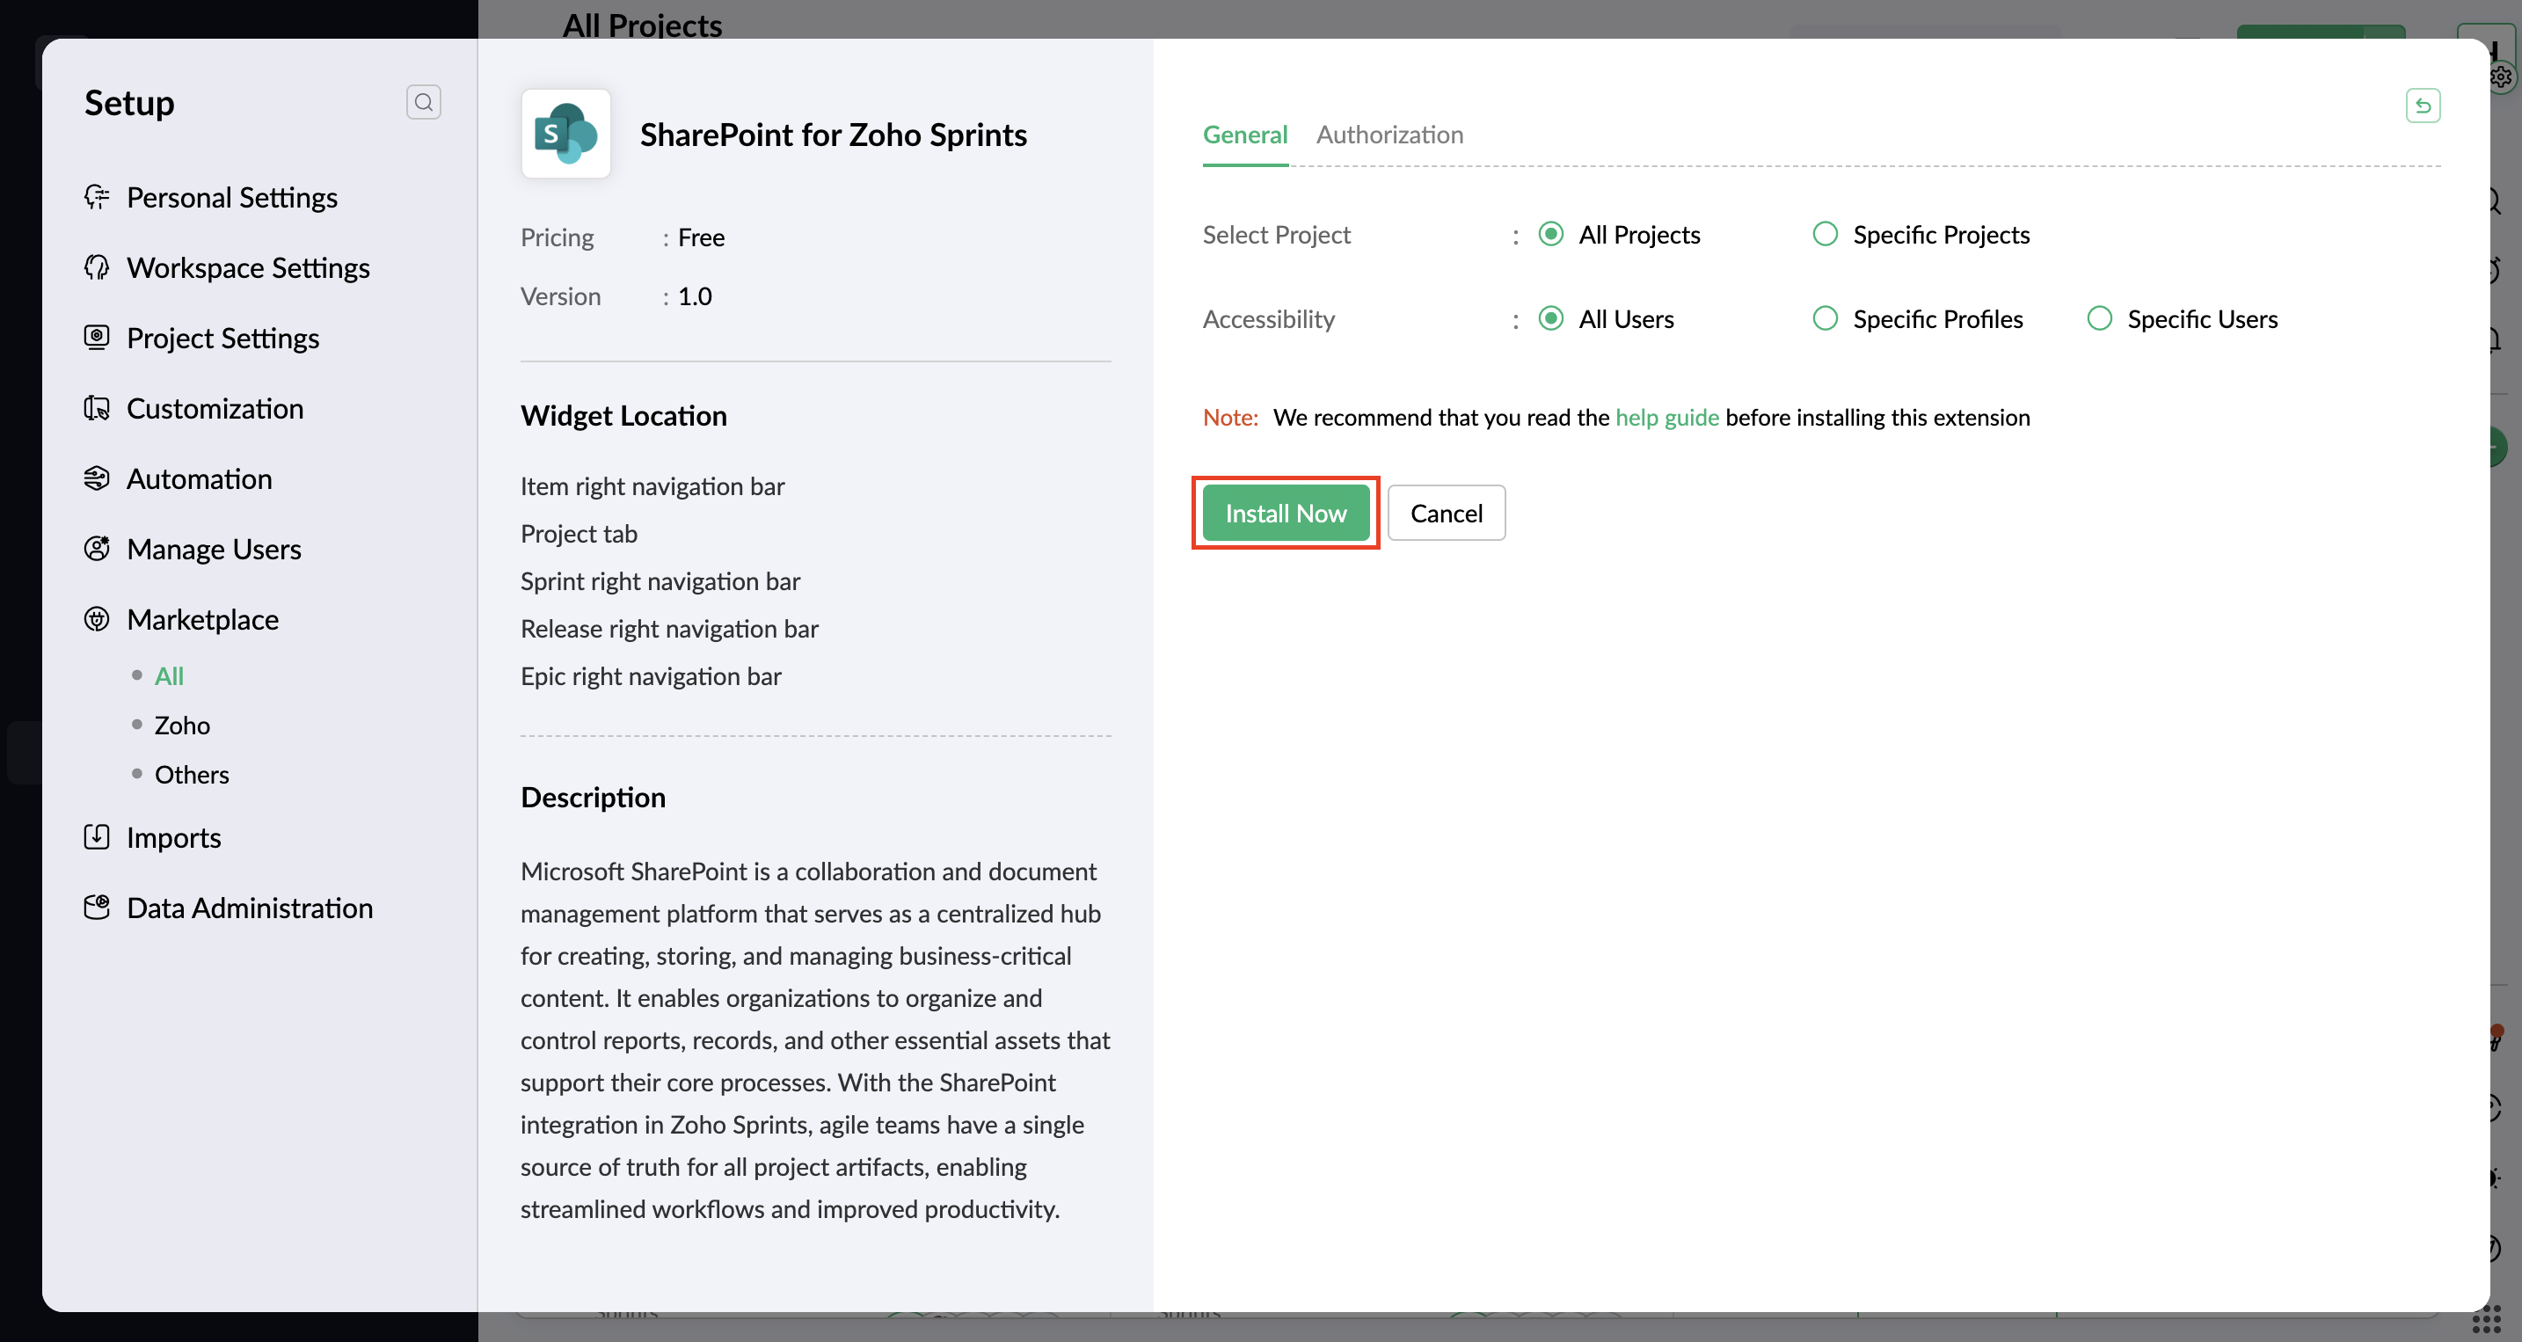2522x1342 pixels.
Task: Collapse the Marketplace section
Action: (x=202, y=620)
